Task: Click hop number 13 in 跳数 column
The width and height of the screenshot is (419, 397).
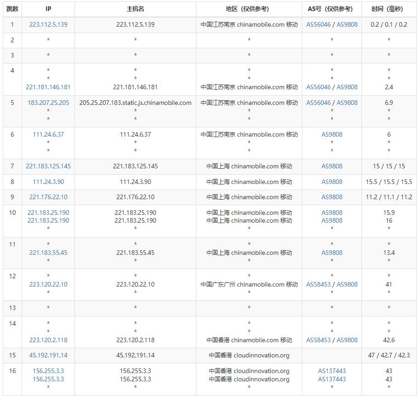Action: pos(12,308)
